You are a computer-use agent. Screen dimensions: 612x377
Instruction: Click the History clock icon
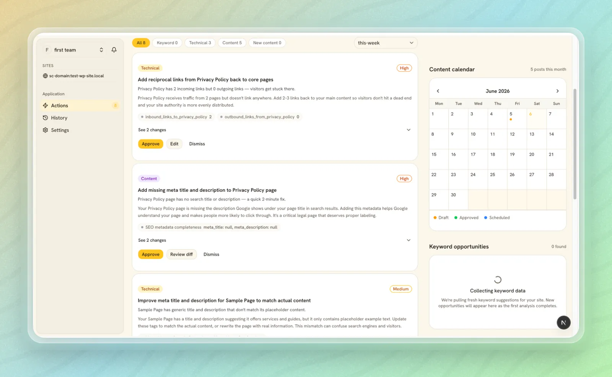pyautogui.click(x=46, y=118)
